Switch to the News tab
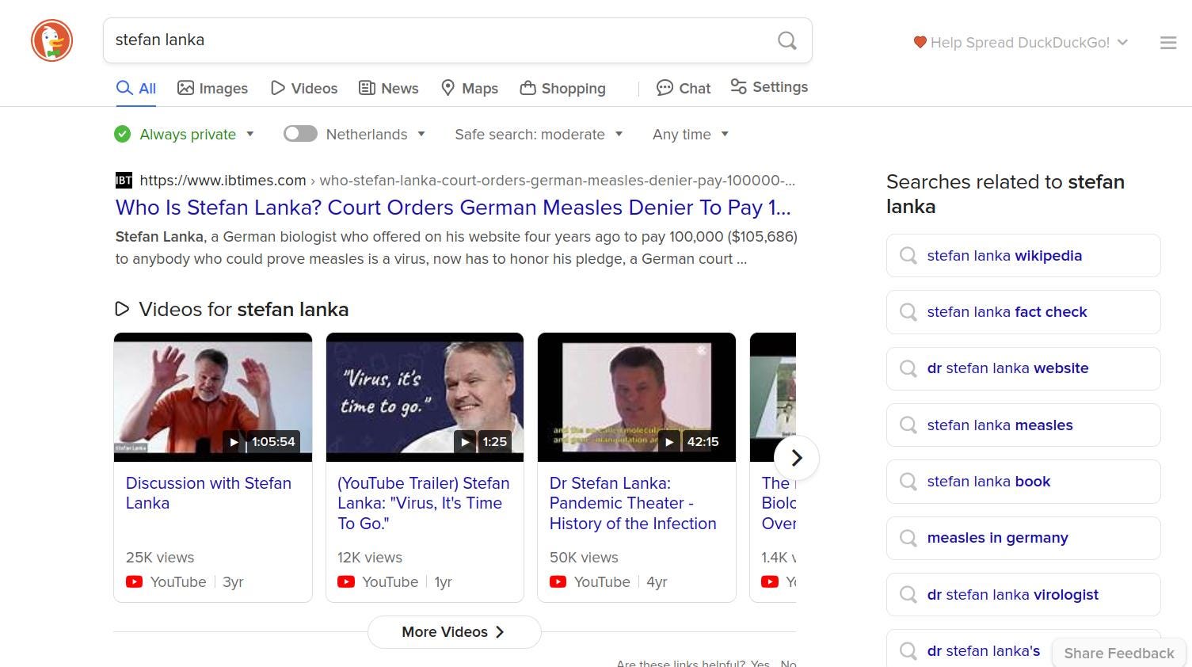Image resolution: width=1192 pixels, height=667 pixels. pos(388,88)
